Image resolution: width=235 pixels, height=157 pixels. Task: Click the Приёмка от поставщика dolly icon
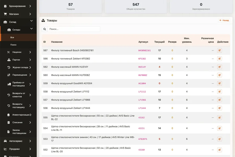click(x=9, y=84)
